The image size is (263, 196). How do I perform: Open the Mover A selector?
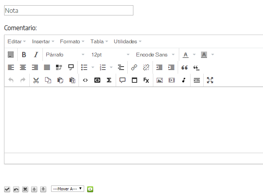tap(68, 189)
